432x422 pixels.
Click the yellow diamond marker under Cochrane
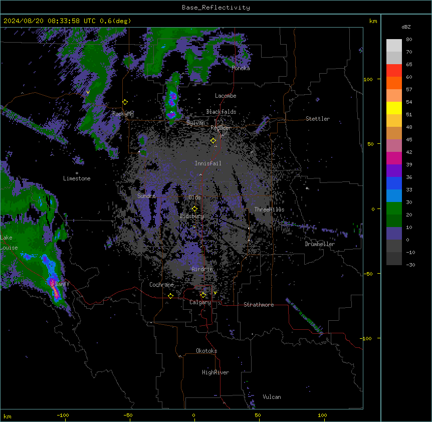(170, 296)
